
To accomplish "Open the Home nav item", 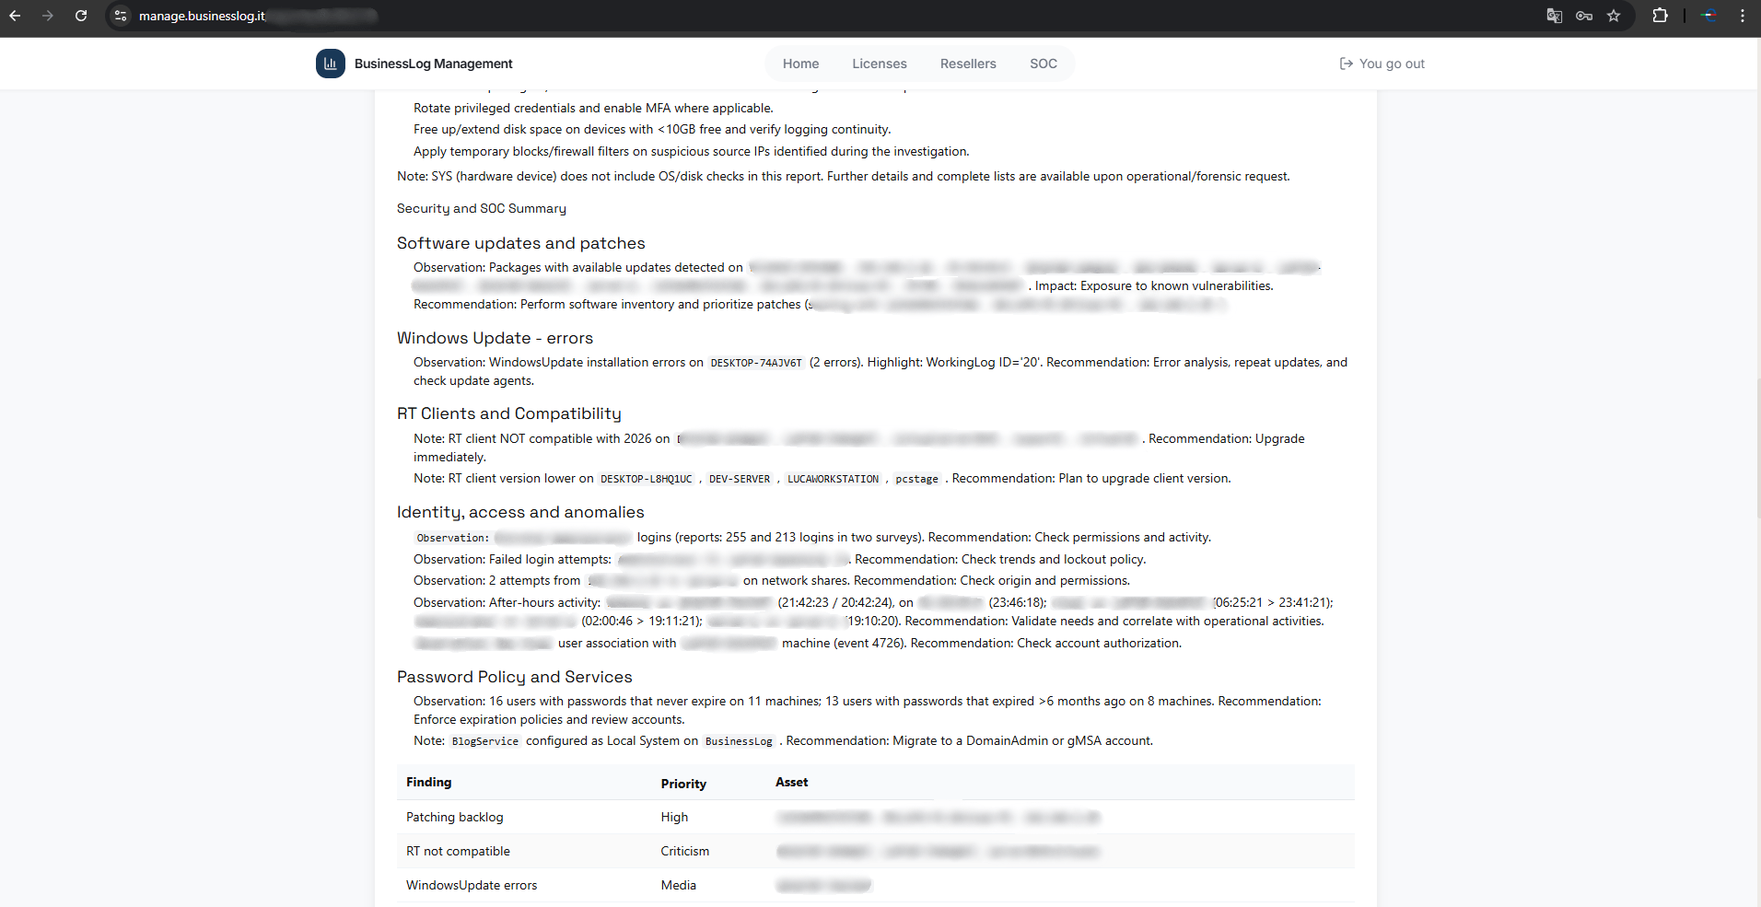I will tap(800, 64).
